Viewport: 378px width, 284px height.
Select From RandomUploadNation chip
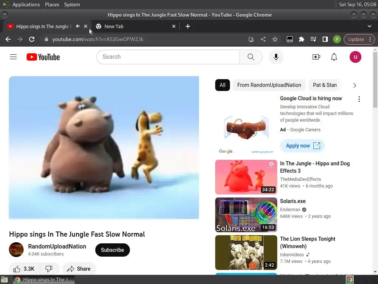coord(269,85)
